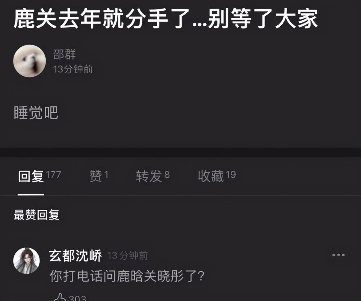Tap the 8 reposts count

(167, 174)
